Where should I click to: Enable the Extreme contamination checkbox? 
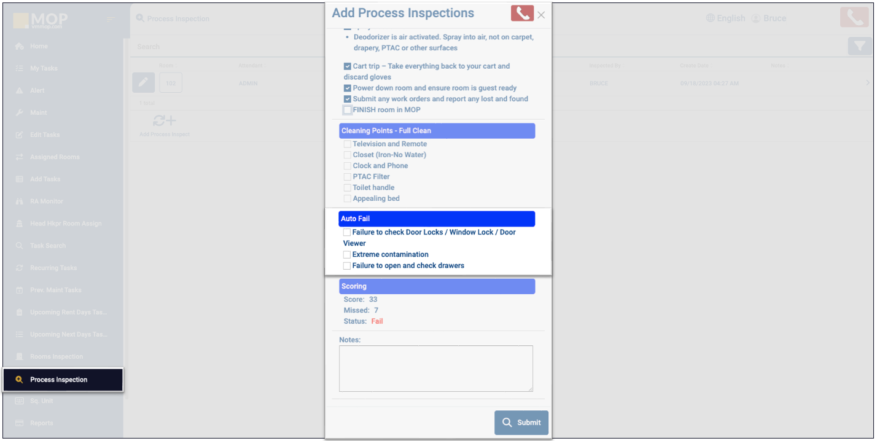pos(347,254)
